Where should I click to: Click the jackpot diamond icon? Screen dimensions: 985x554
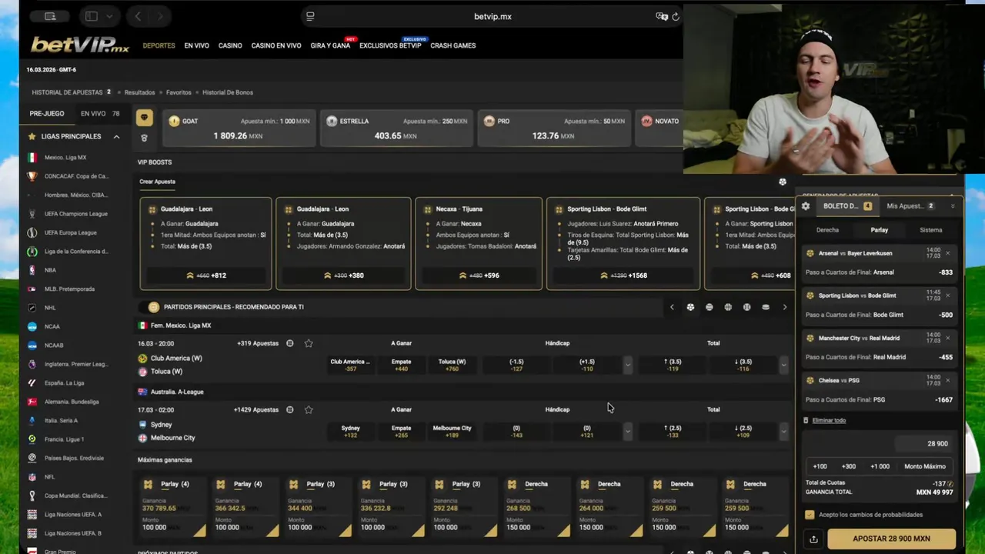tap(144, 118)
